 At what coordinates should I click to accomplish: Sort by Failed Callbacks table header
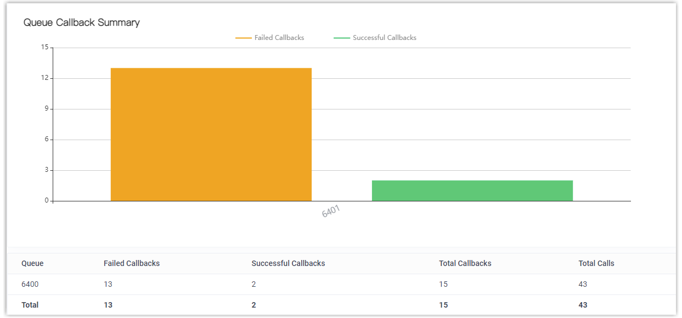click(x=132, y=263)
